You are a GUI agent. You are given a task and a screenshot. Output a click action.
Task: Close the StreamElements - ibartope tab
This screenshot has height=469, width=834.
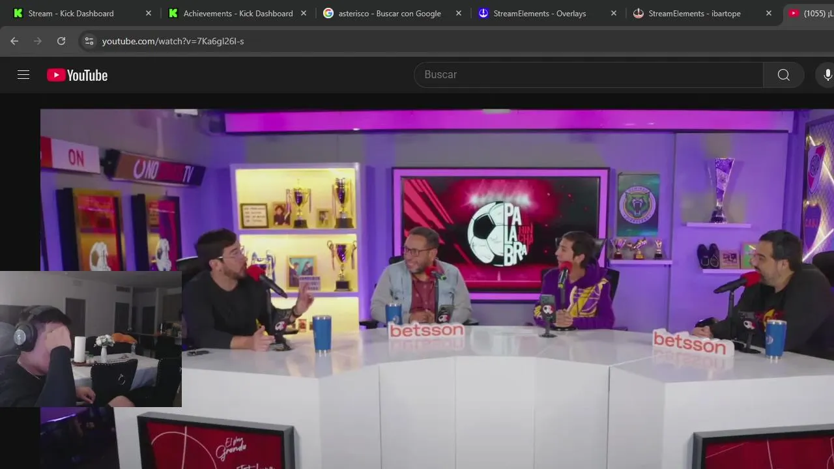769,13
